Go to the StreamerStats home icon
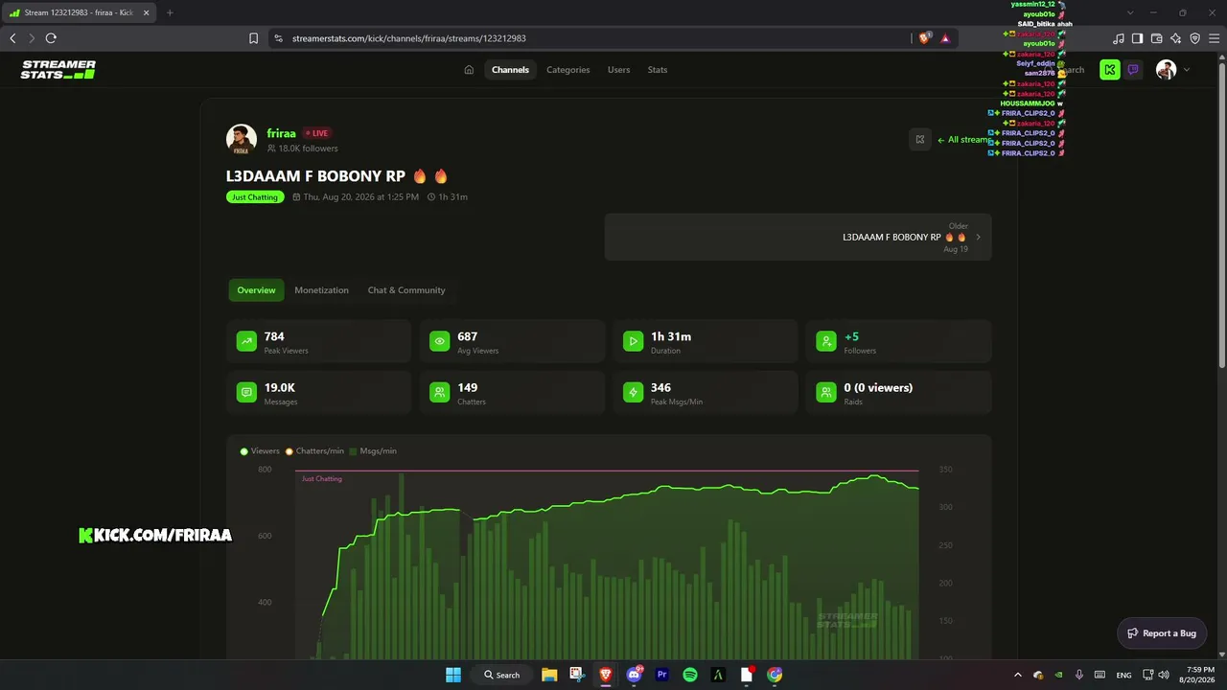The width and height of the screenshot is (1227, 690). point(469,70)
